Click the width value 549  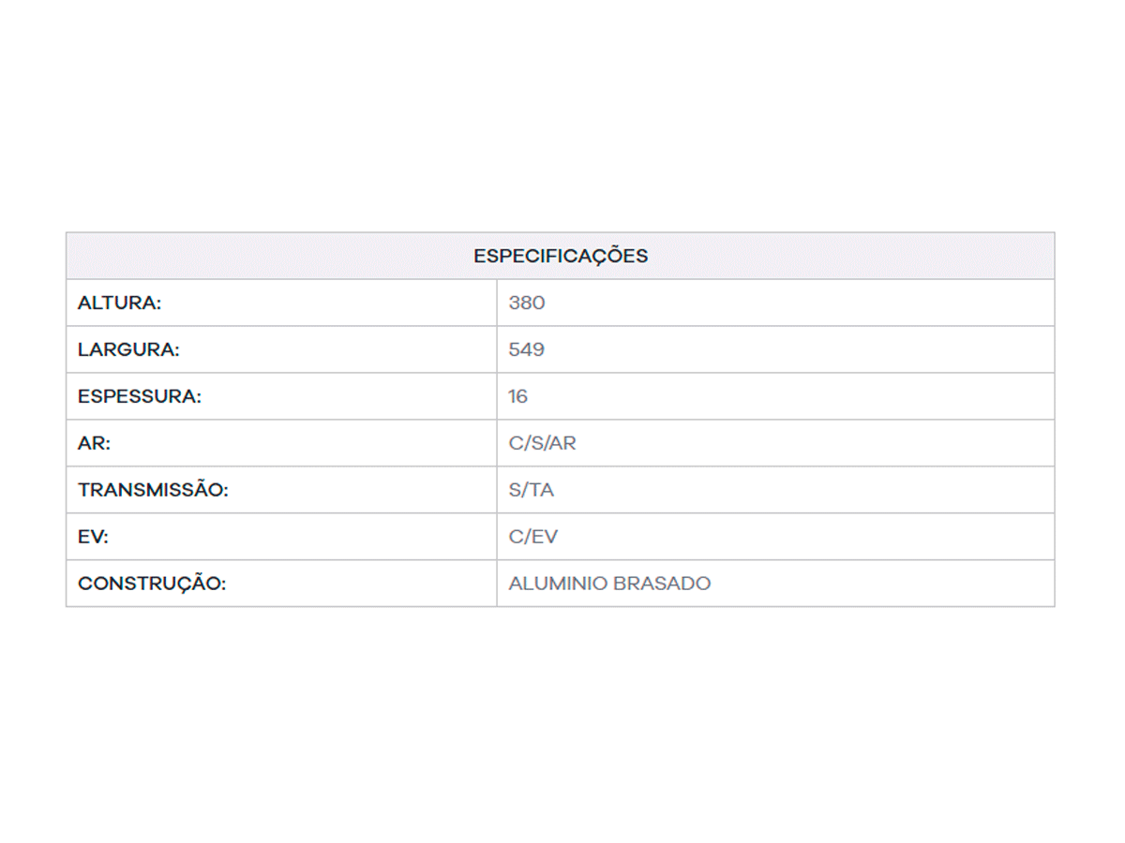point(527,349)
